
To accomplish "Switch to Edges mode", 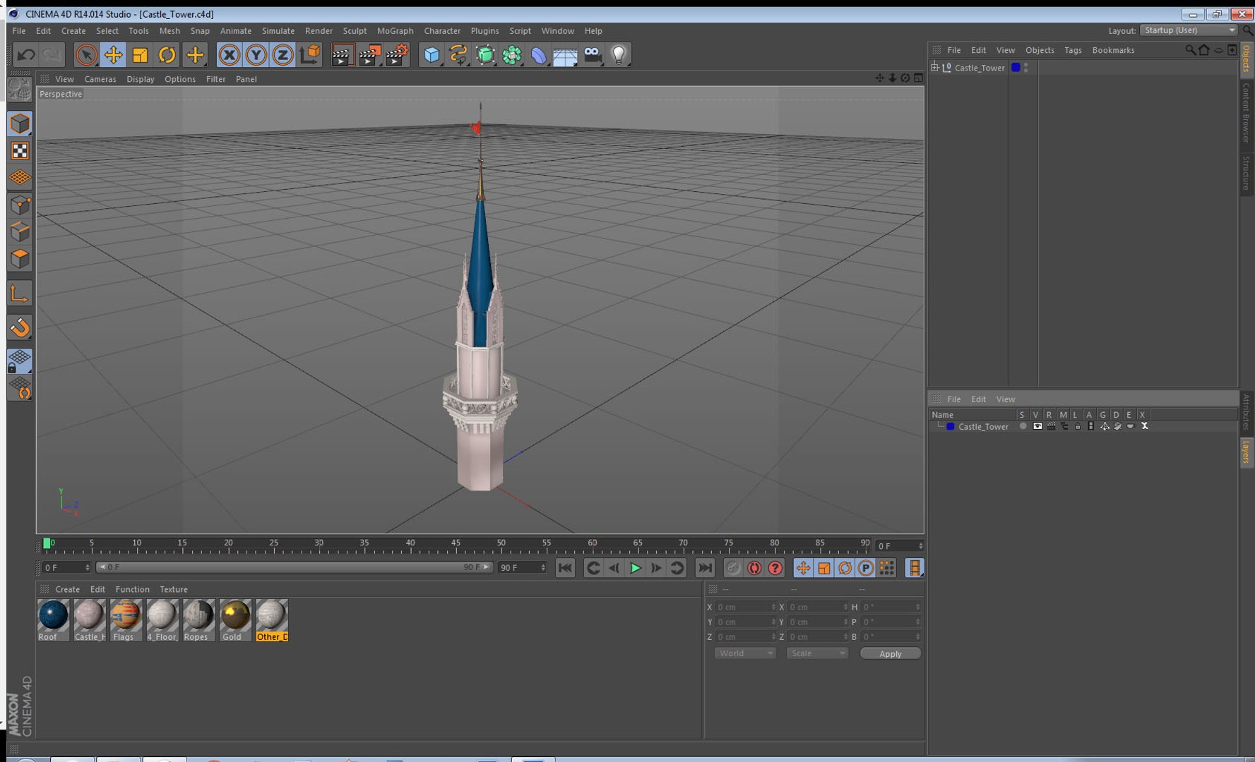I will pyautogui.click(x=20, y=232).
